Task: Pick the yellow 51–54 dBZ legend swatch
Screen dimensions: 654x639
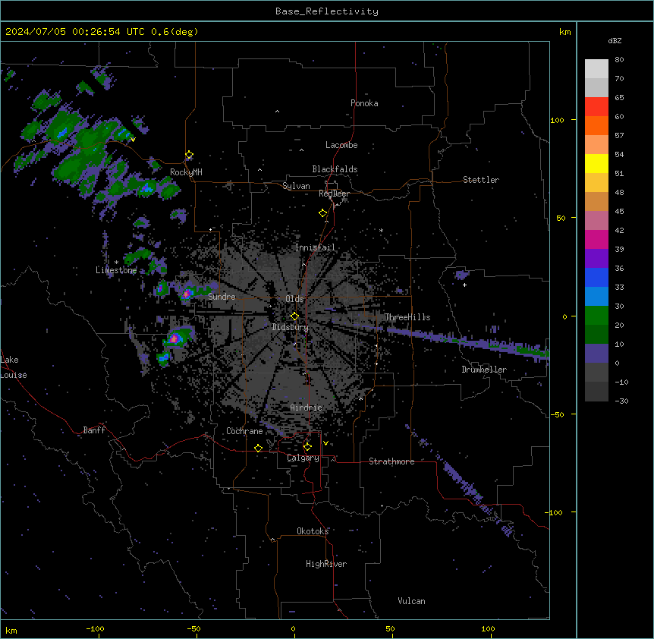Action: 596,163
